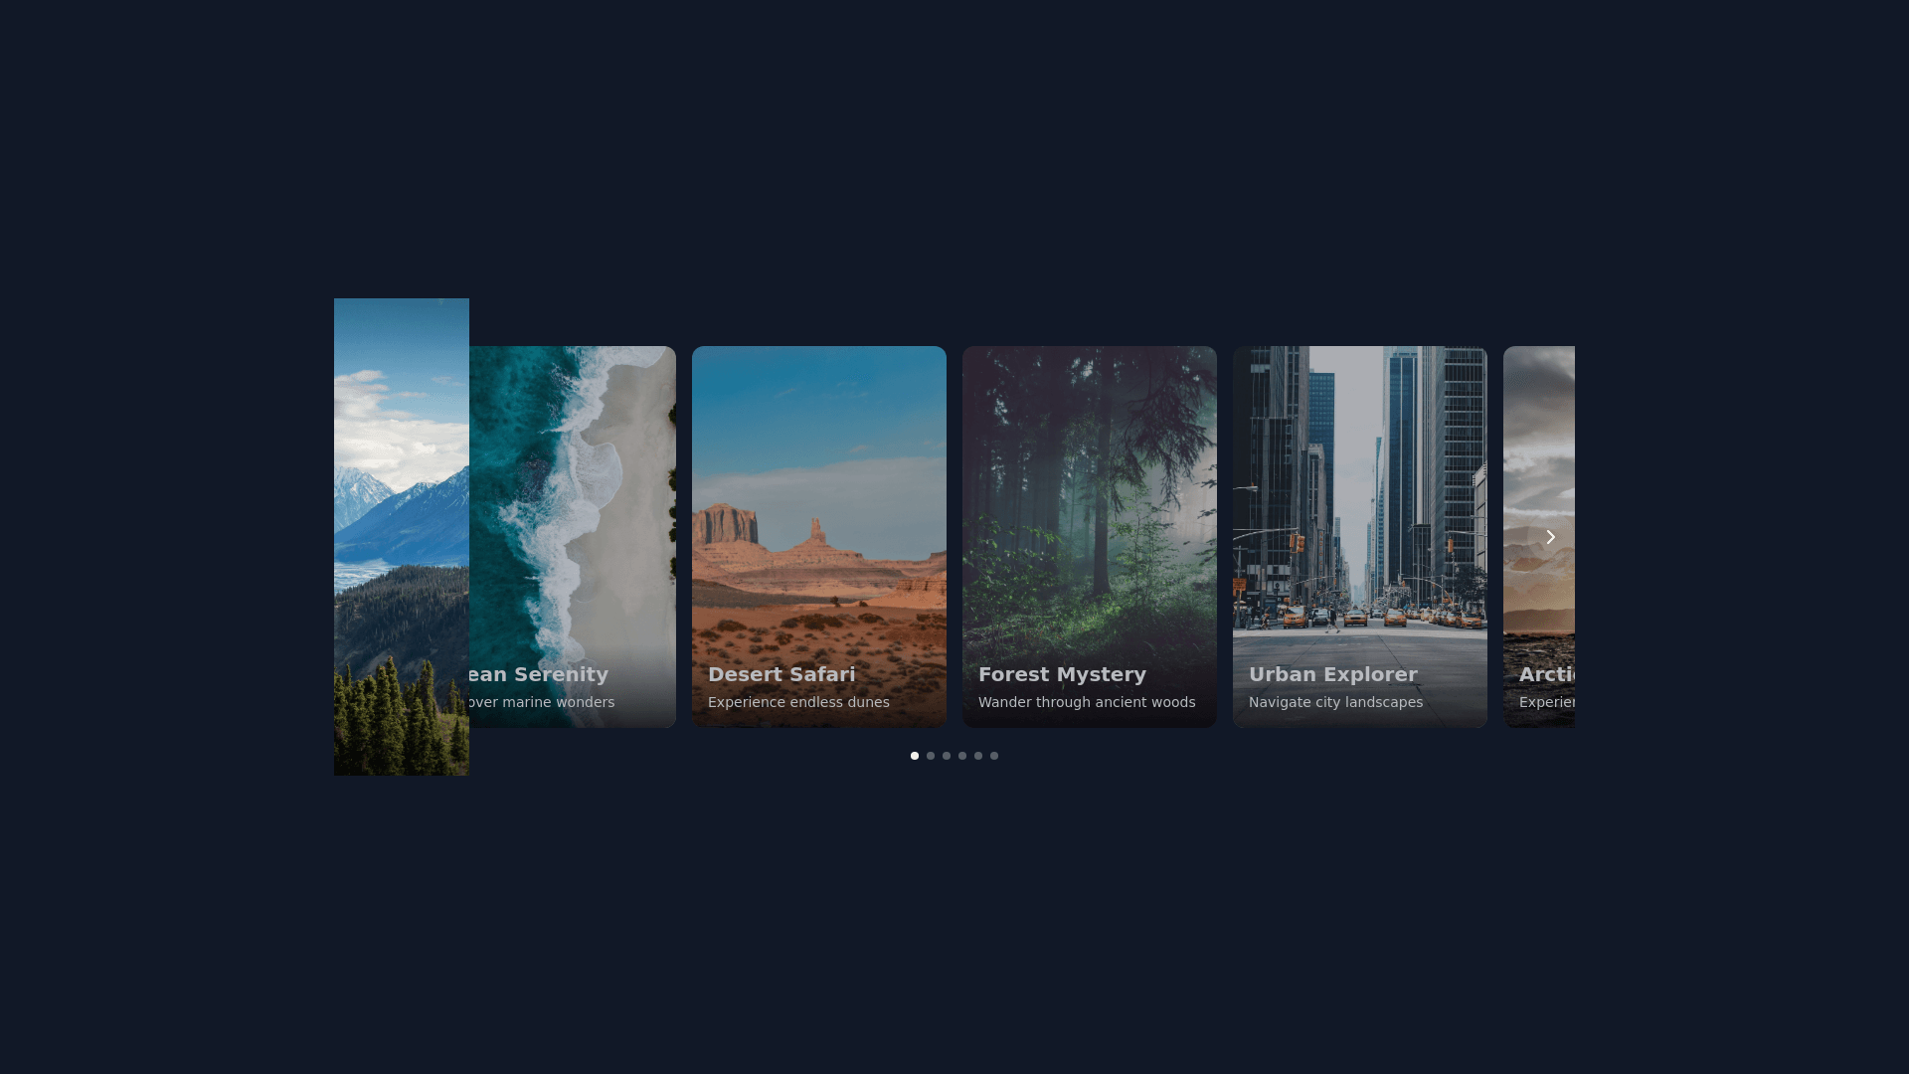
Task: Click 'Navigate city landscapes' subtitle
Action: tap(1335, 702)
